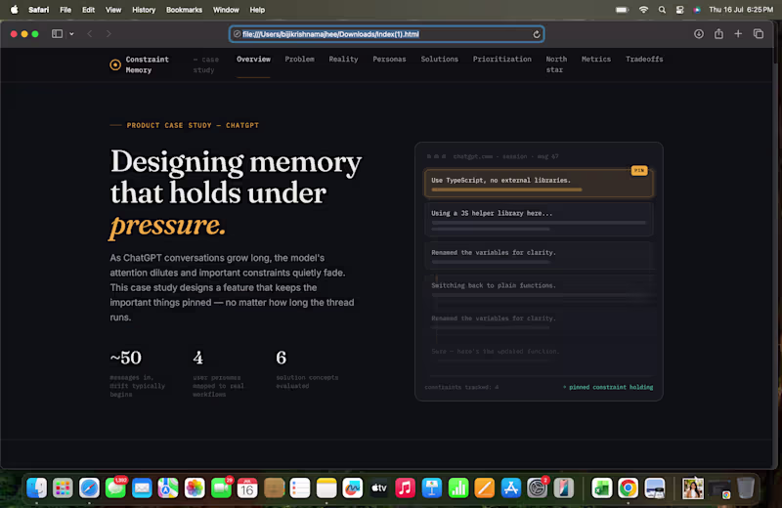Image resolution: width=782 pixels, height=508 pixels.
Task: Go forward to the next page
Action: click(109, 34)
